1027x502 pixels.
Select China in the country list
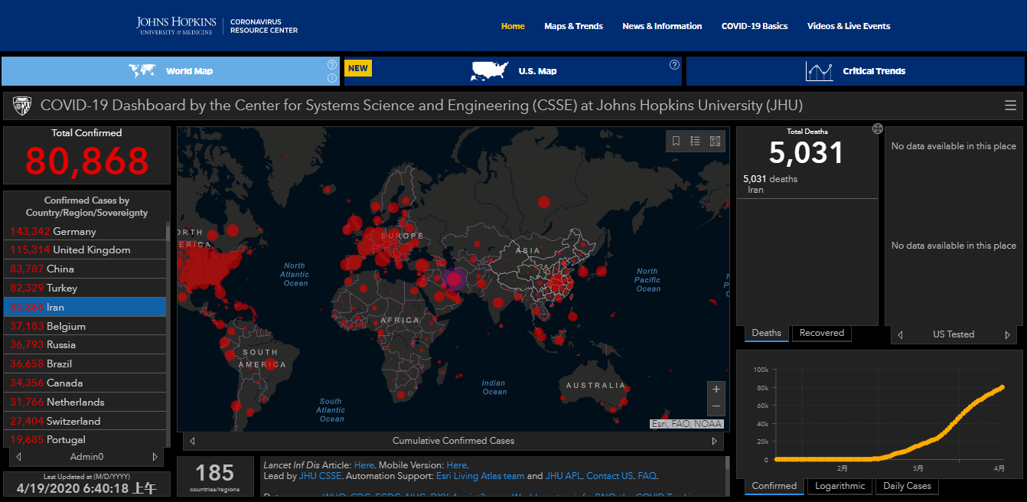[85, 269]
